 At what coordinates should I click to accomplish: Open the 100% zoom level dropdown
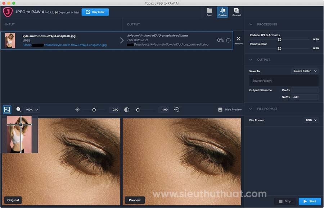(x=32, y=110)
